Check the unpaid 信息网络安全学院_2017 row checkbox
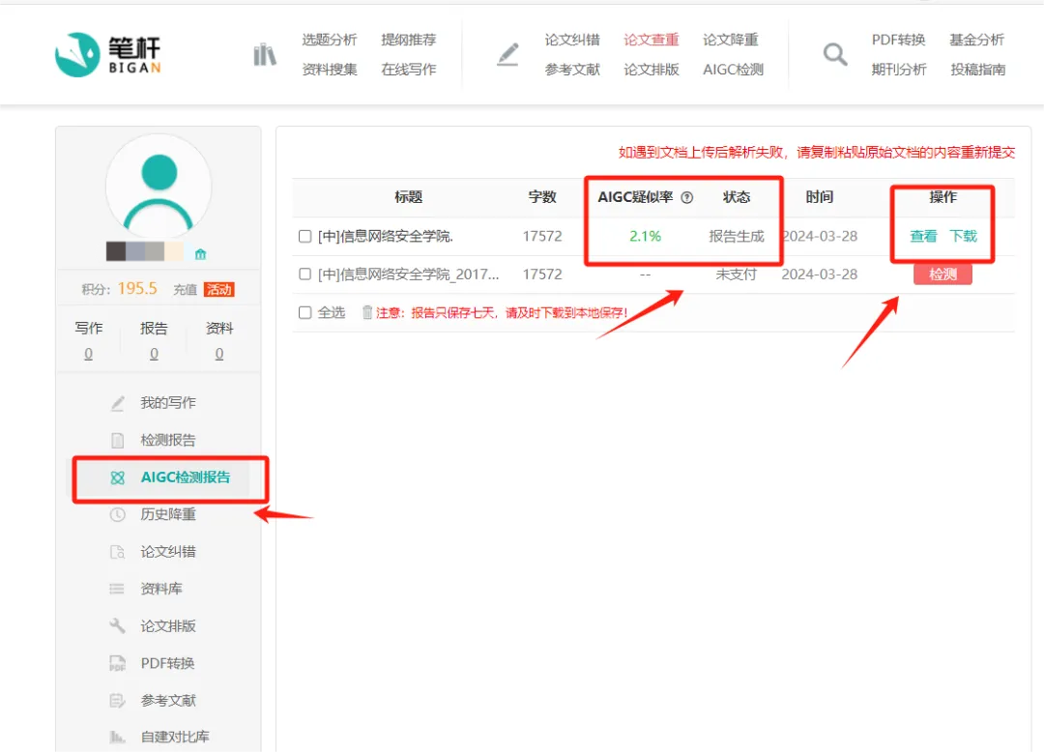1044x752 pixels. [x=305, y=275]
